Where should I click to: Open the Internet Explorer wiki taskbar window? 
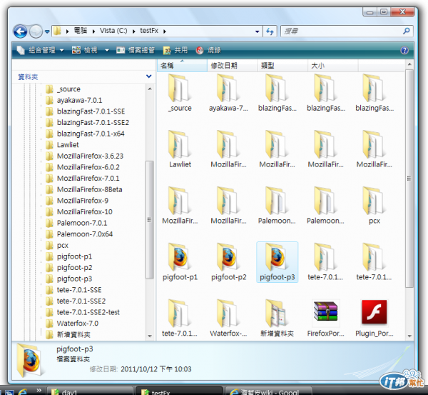[269, 391]
